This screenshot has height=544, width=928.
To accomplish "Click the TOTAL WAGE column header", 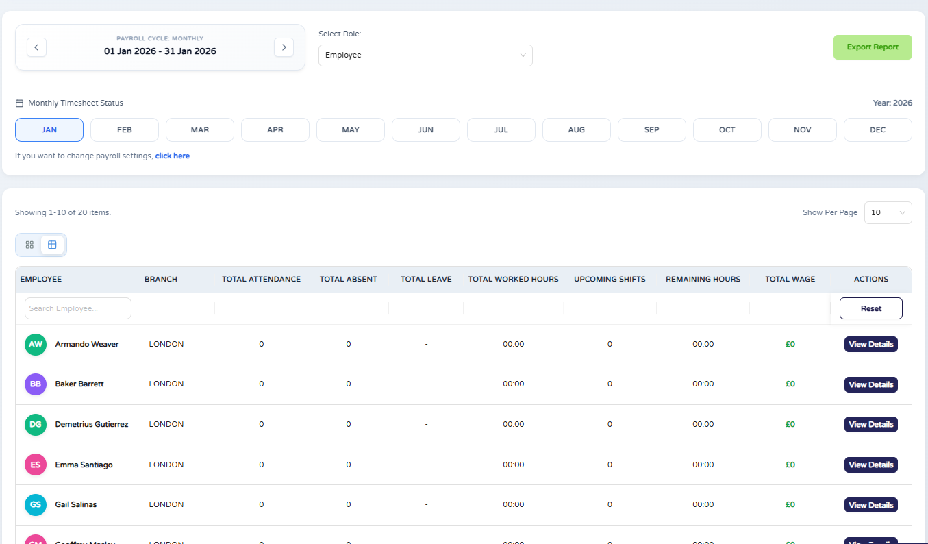I will click(x=790, y=280).
